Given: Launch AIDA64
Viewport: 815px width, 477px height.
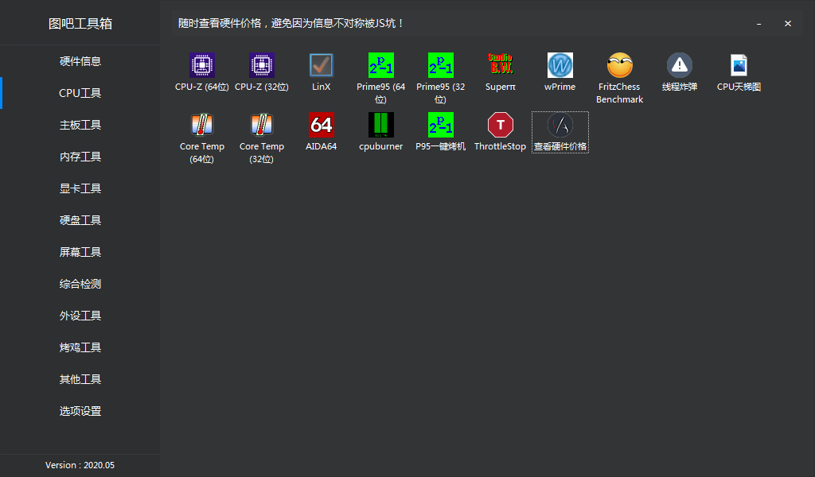Looking at the screenshot, I should pyautogui.click(x=321, y=130).
